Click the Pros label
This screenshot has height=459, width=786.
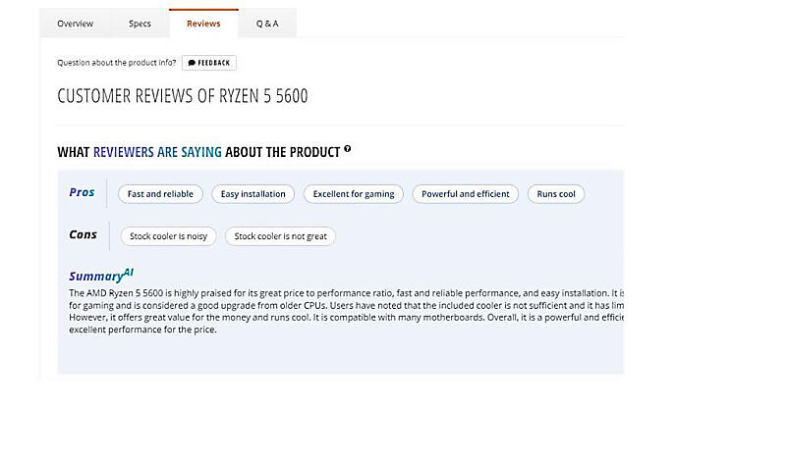[83, 192]
